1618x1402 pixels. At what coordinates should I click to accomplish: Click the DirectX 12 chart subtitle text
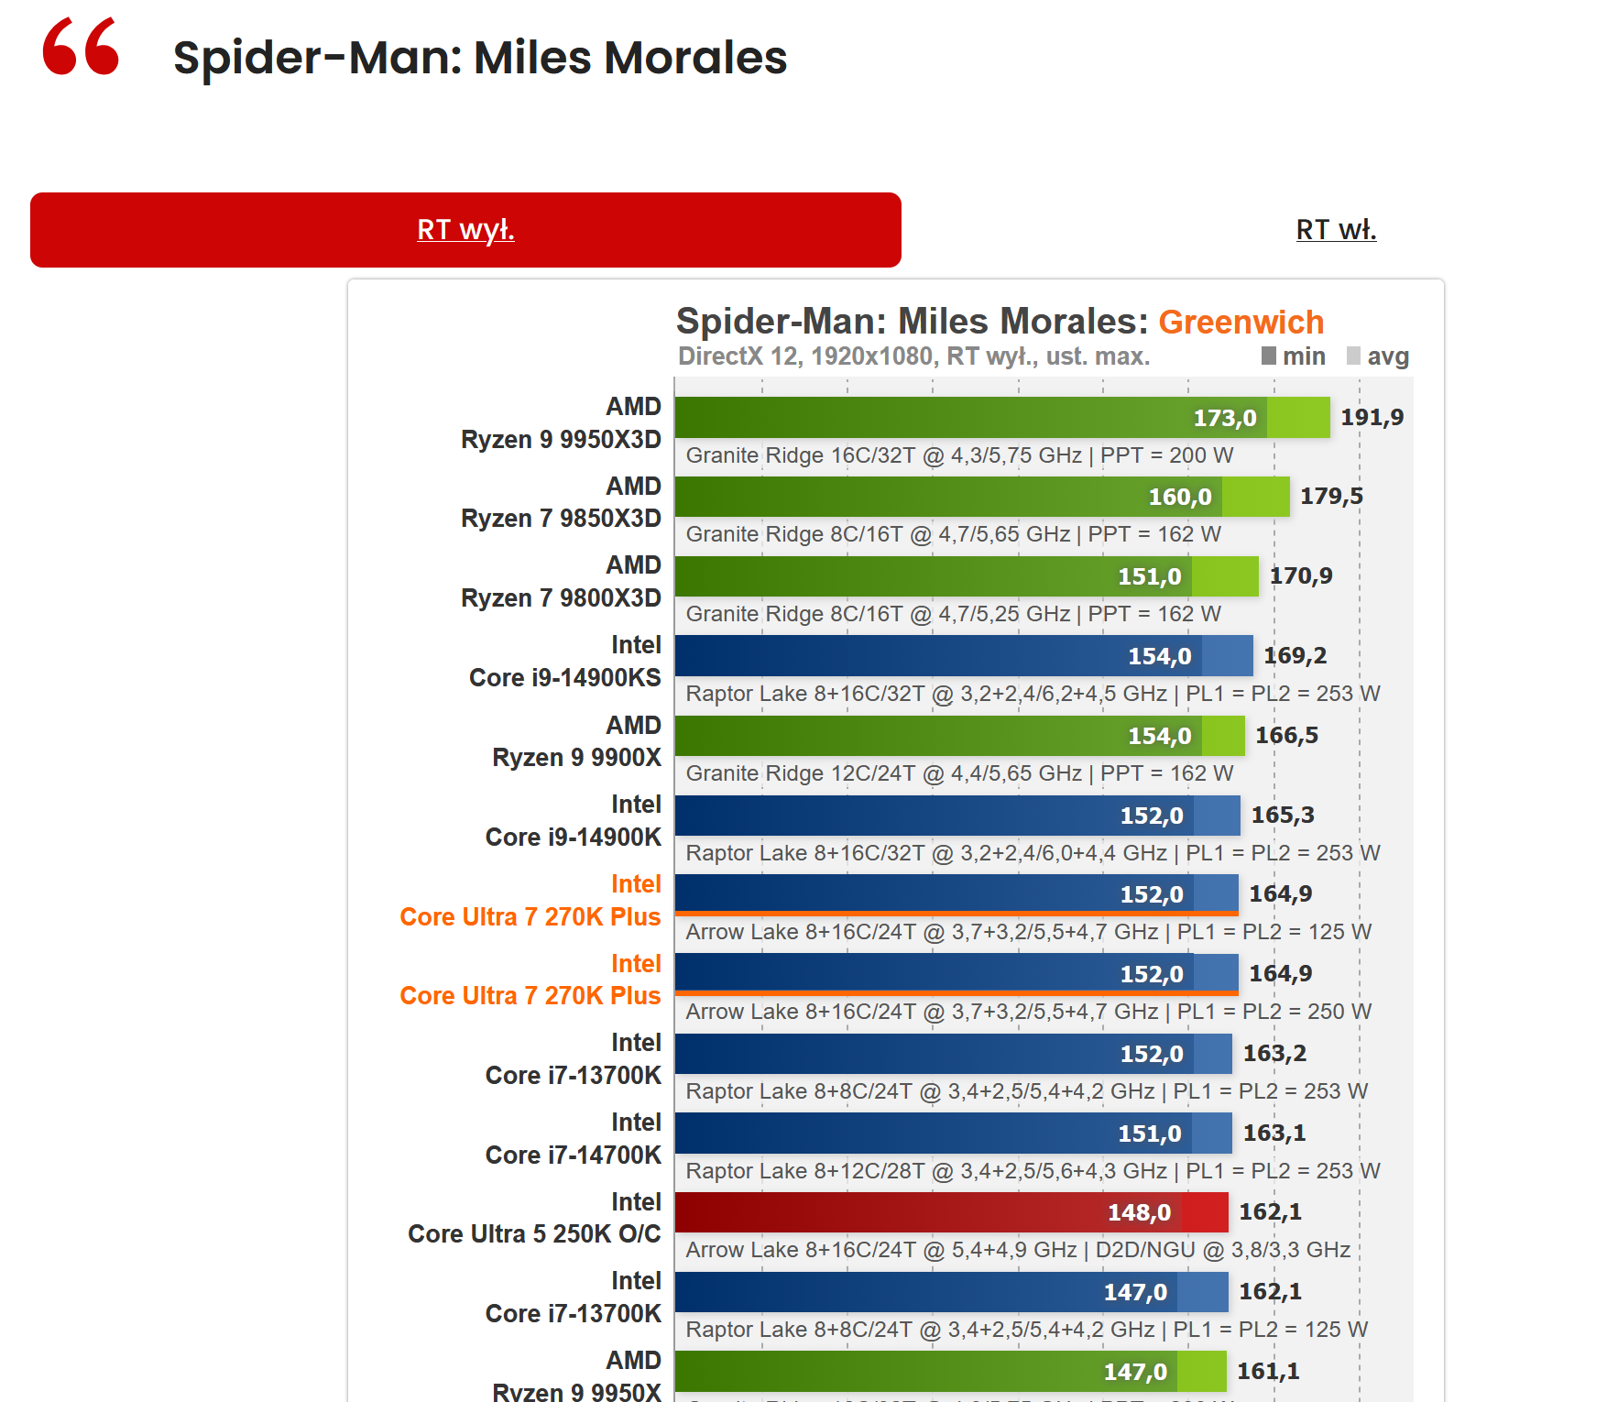[x=913, y=356]
